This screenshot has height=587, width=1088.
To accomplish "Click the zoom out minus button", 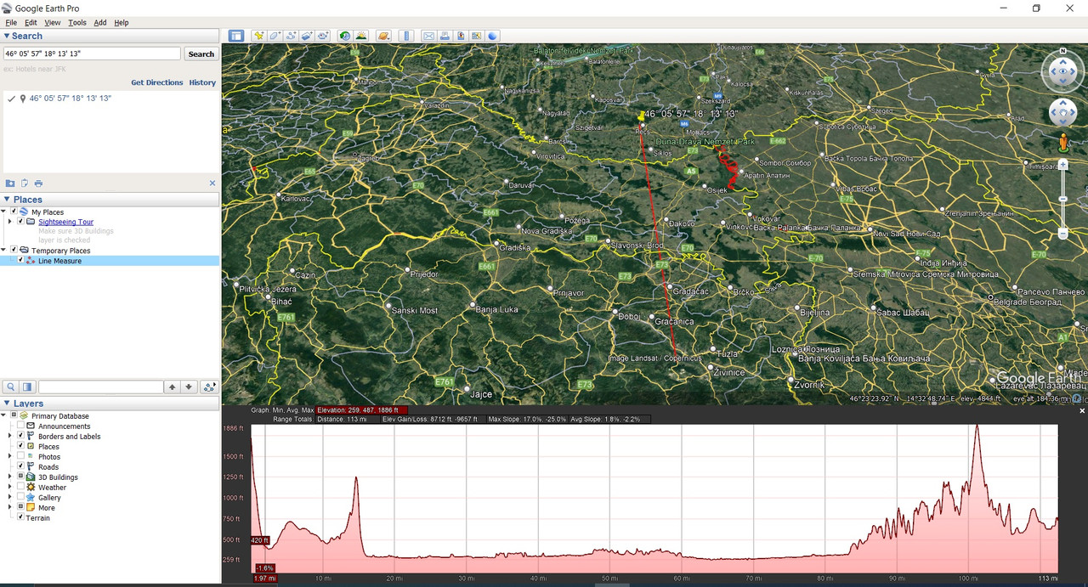I will [1063, 234].
